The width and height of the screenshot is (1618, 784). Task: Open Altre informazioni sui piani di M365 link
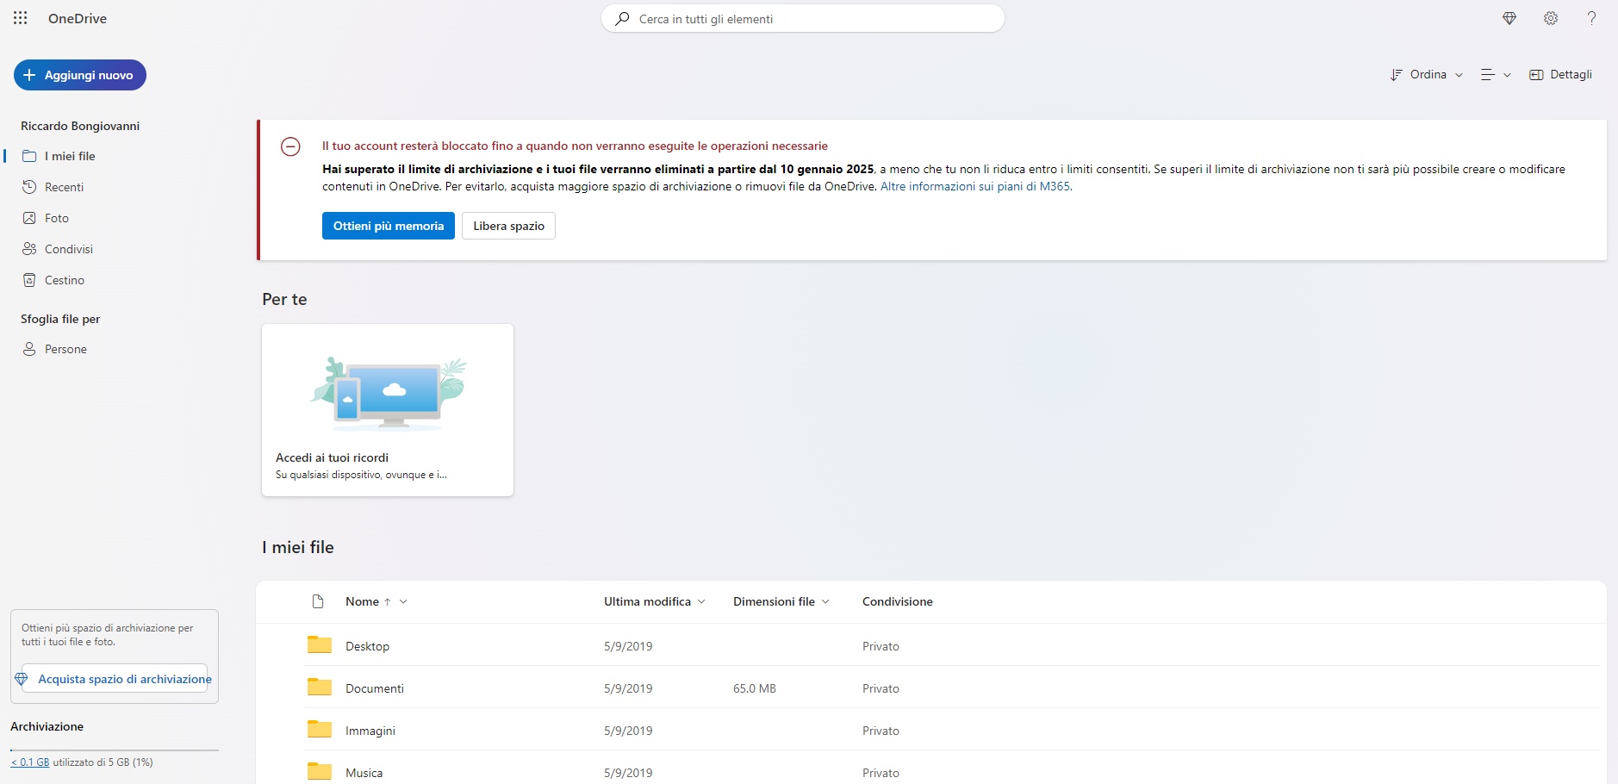coord(975,186)
